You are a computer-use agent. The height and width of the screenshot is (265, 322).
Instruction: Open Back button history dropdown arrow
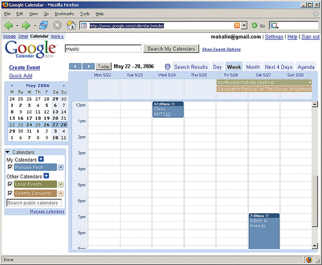pyautogui.click(x=17, y=26)
